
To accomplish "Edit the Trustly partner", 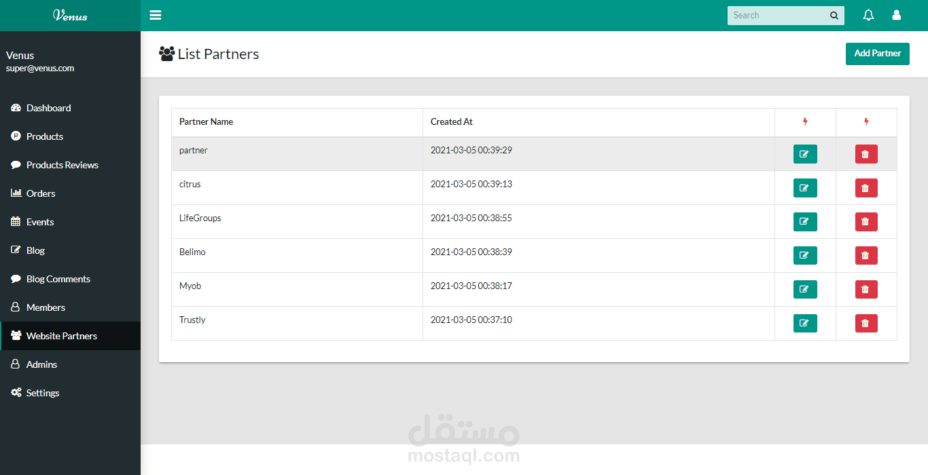I will (805, 324).
